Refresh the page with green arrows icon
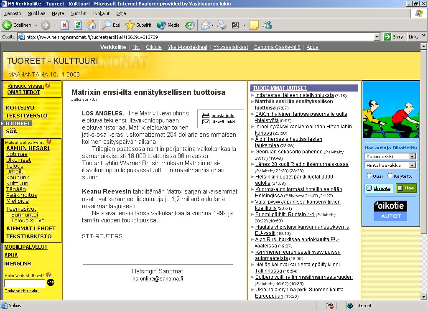Image resolution: width=428 pixels, height=311 pixels. coord(78,25)
